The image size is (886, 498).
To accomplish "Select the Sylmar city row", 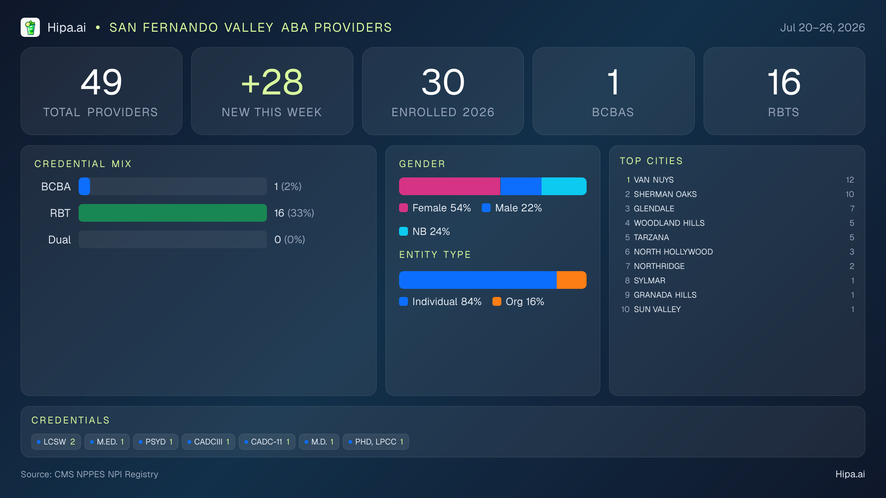I will (x=737, y=280).
